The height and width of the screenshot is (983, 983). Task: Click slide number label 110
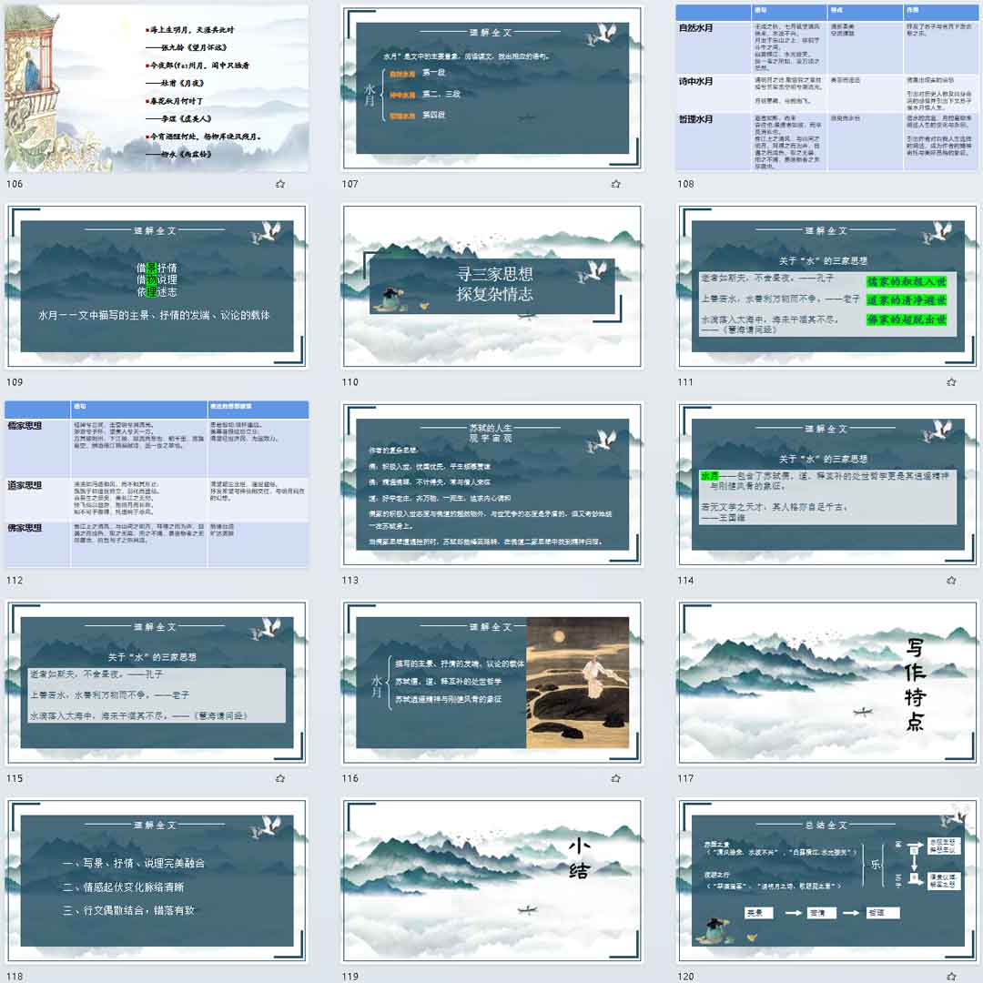[x=350, y=381]
